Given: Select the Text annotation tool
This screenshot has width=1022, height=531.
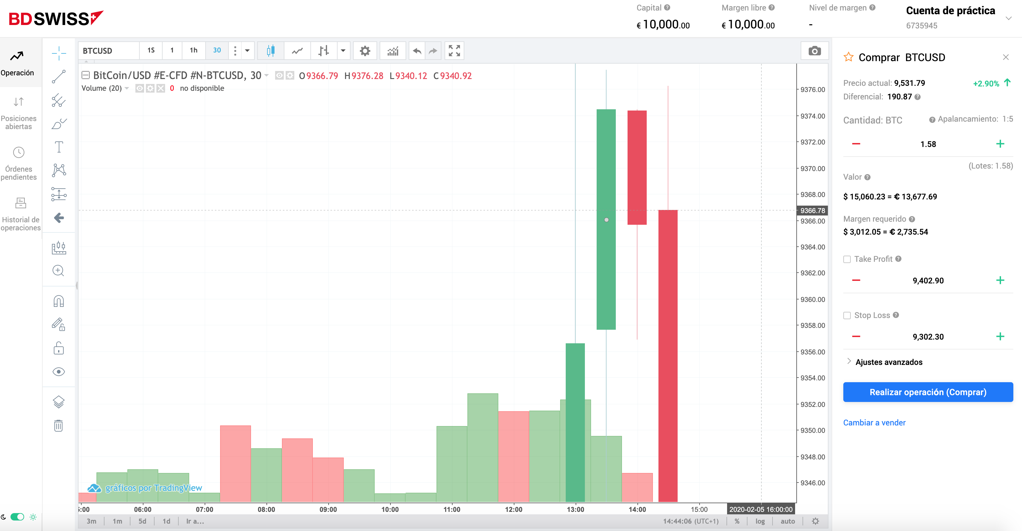Looking at the screenshot, I should (x=59, y=147).
